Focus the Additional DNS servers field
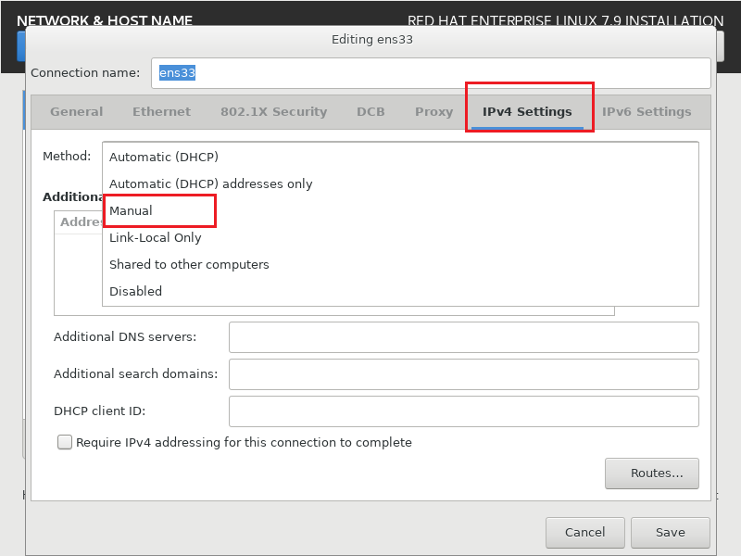 pyautogui.click(x=464, y=337)
